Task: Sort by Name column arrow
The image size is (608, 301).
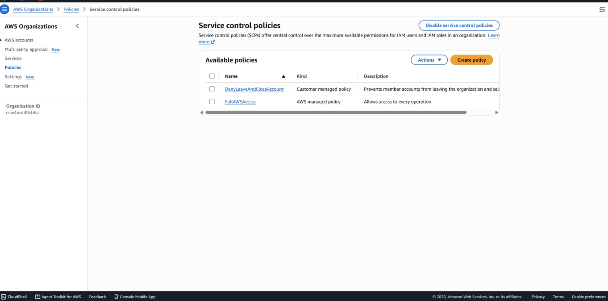Action: click(283, 76)
